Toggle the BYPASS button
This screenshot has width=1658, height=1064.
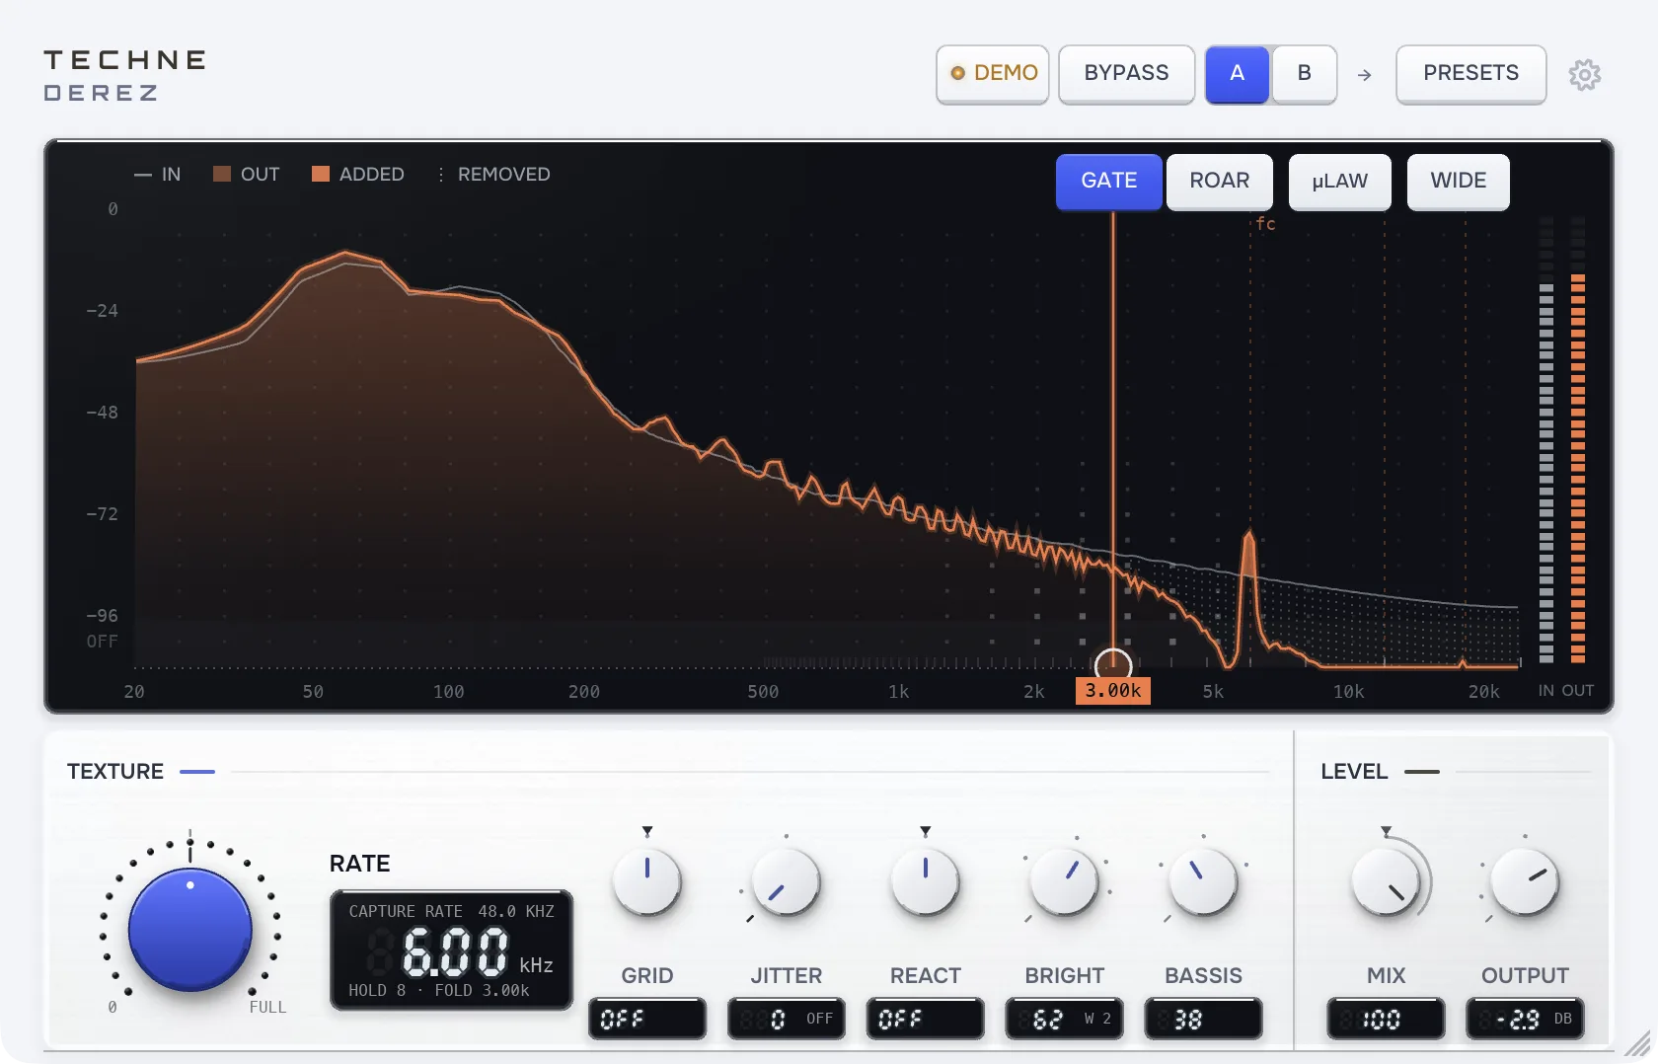(1126, 73)
